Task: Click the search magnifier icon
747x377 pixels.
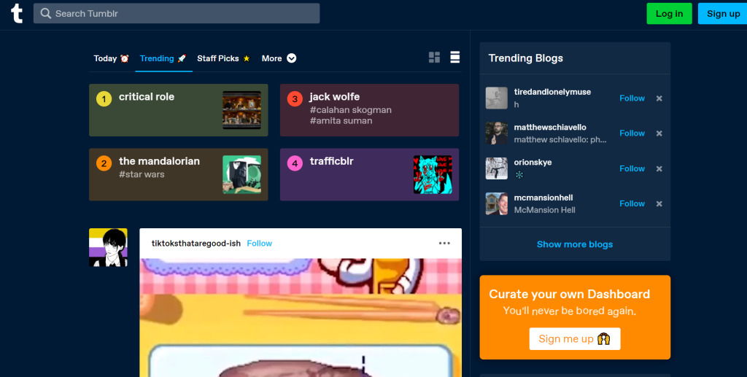Action: pos(45,13)
